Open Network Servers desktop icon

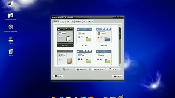pyautogui.click(x=11, y=27)
